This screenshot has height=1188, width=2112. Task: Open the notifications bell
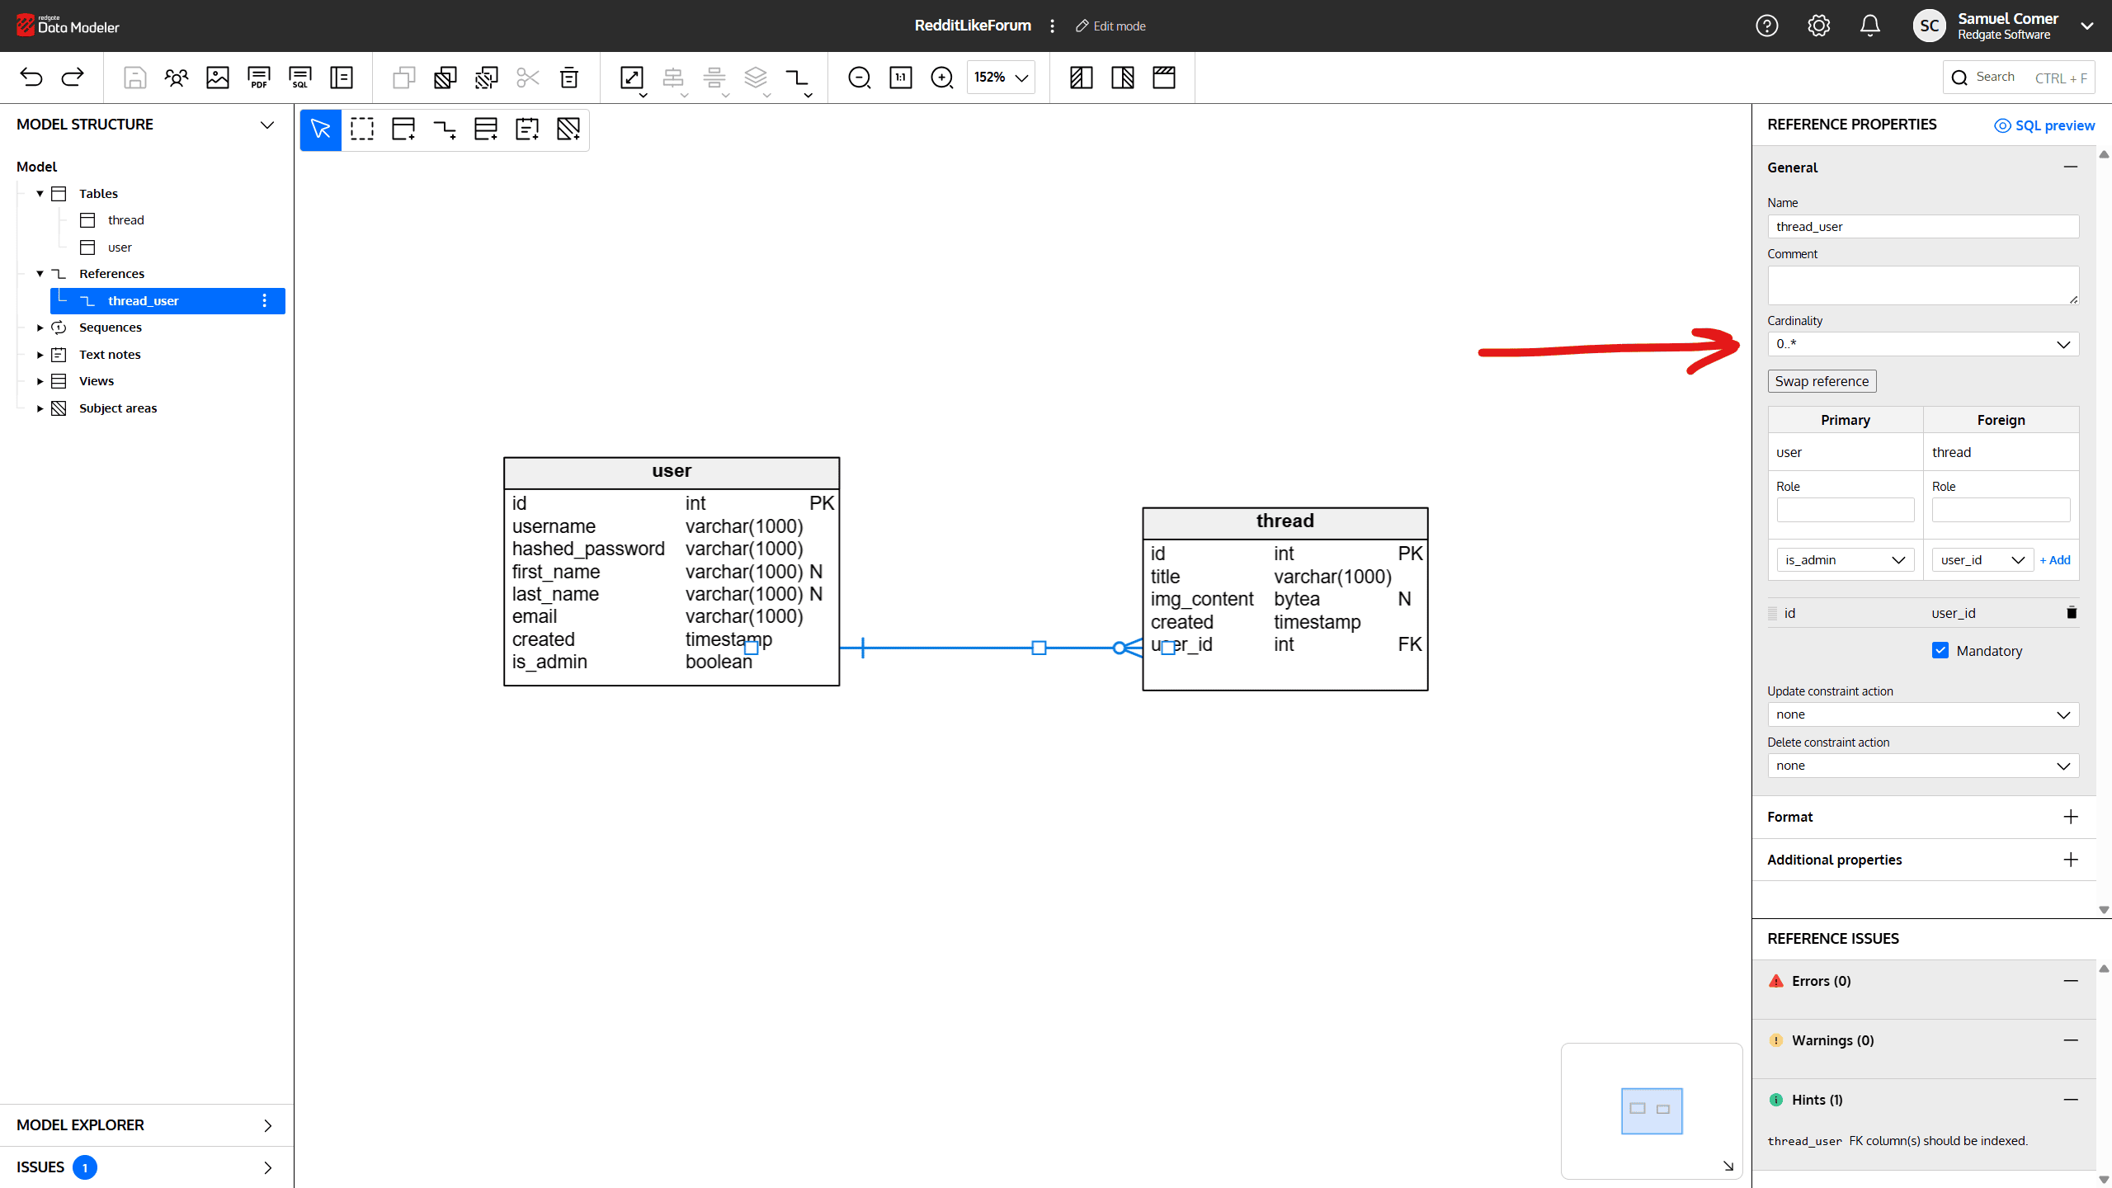[x=1869, y=26]
